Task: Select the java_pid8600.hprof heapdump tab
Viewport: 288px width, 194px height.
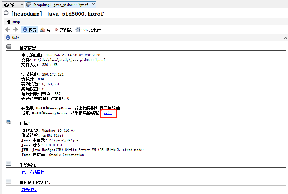Action: point(60,4)
